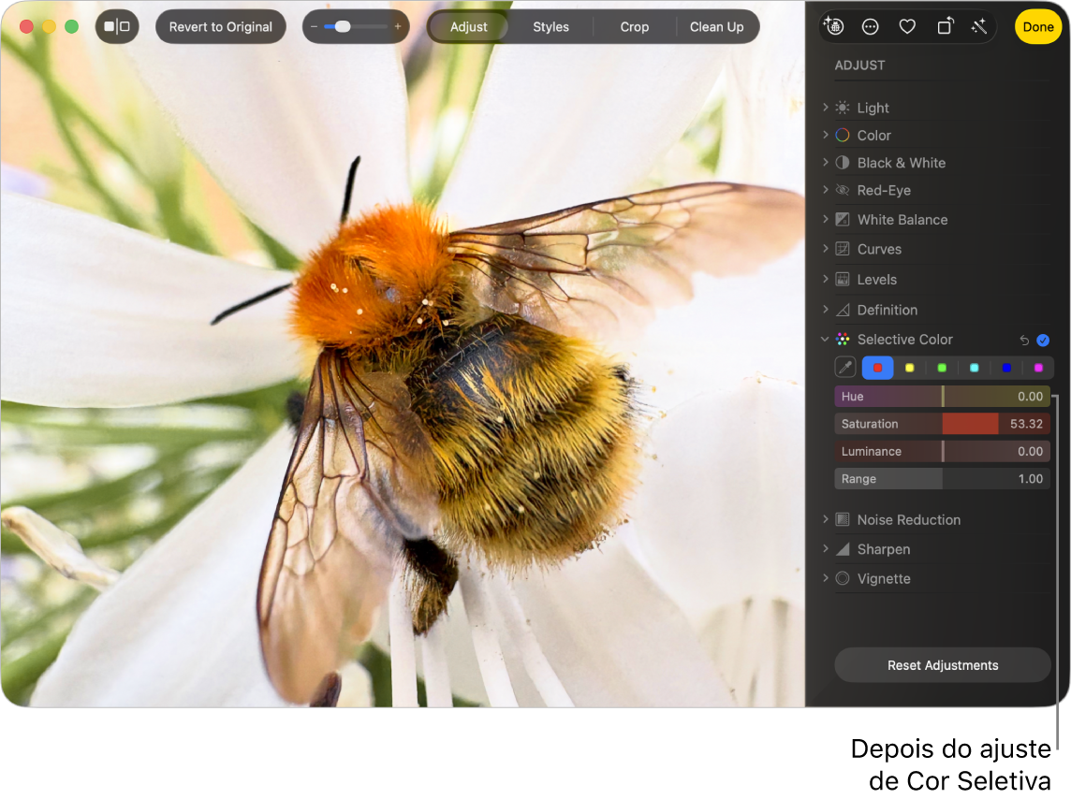Select the Selective Color eyedropper tool
Screen dimensions: 1071x799
pos(845,368)
